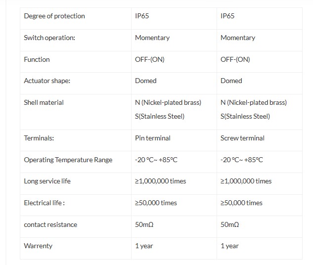The width and height of the screenshot is (313, 265).
Task: Click IP65 in the Pin terminal column
Action: point(142,16)
